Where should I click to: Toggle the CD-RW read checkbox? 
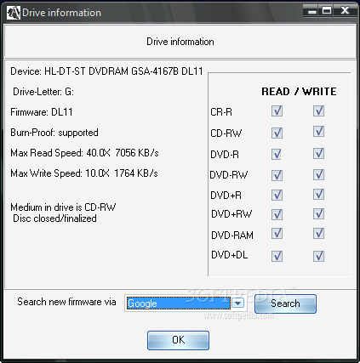(x=277, y=133)
